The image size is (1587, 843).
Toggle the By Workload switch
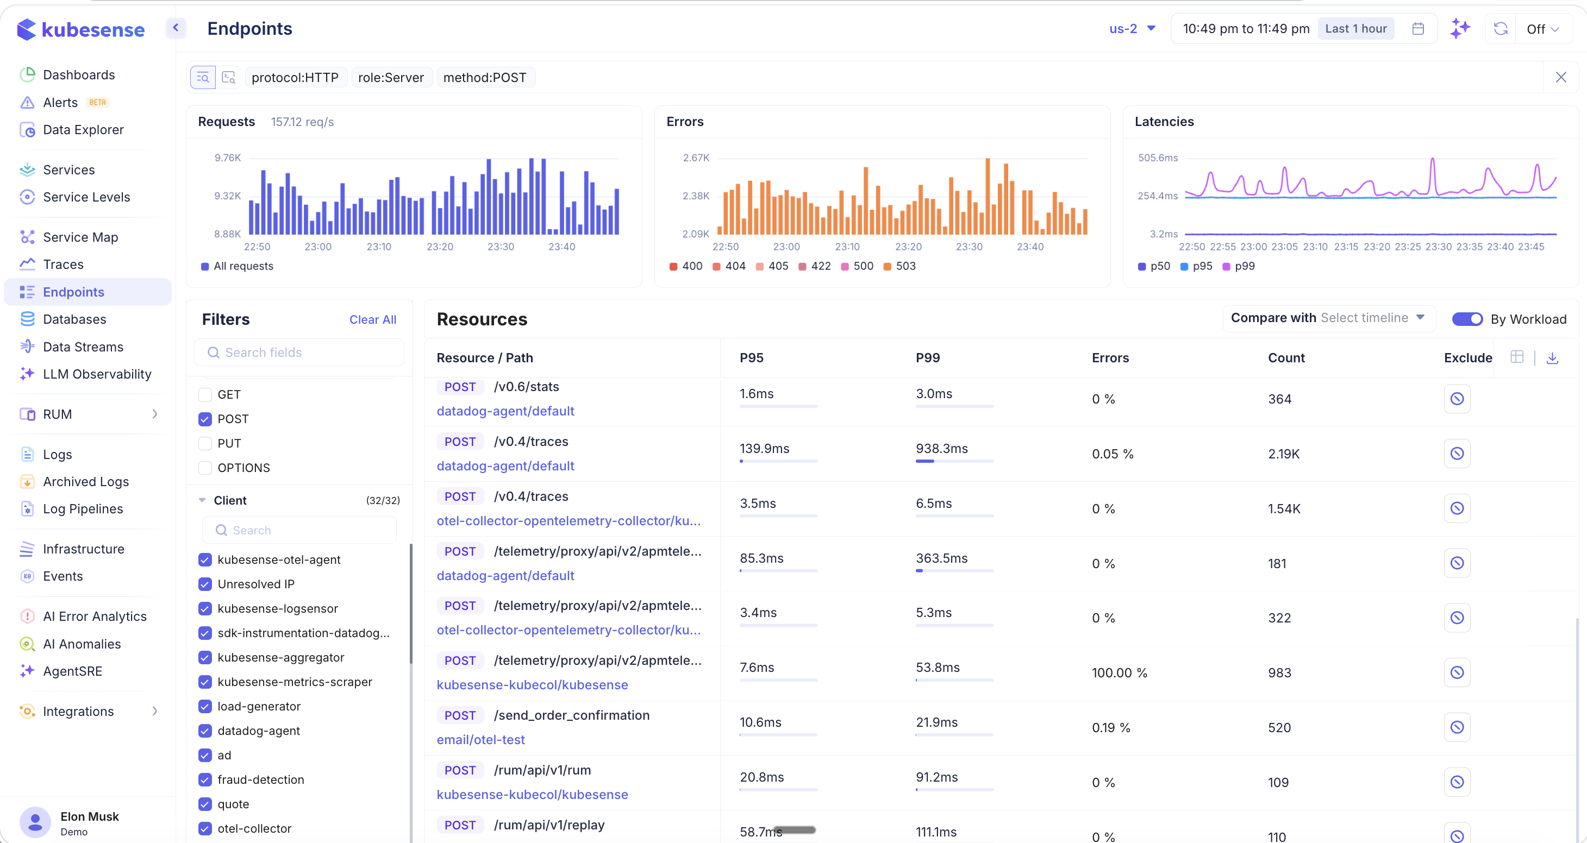click(1467, 318)
